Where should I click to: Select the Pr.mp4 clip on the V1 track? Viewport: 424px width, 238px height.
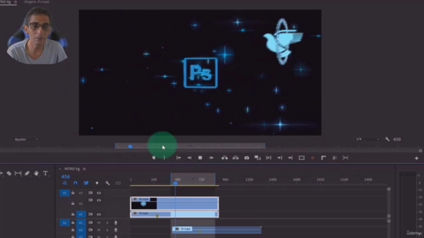(174, 214)
